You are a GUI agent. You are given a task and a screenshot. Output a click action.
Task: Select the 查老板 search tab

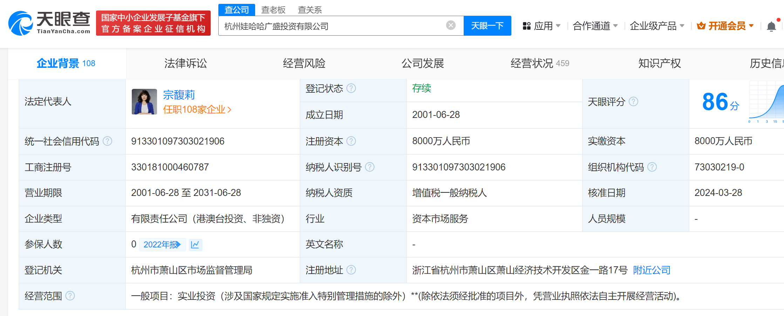click(273, 10)
